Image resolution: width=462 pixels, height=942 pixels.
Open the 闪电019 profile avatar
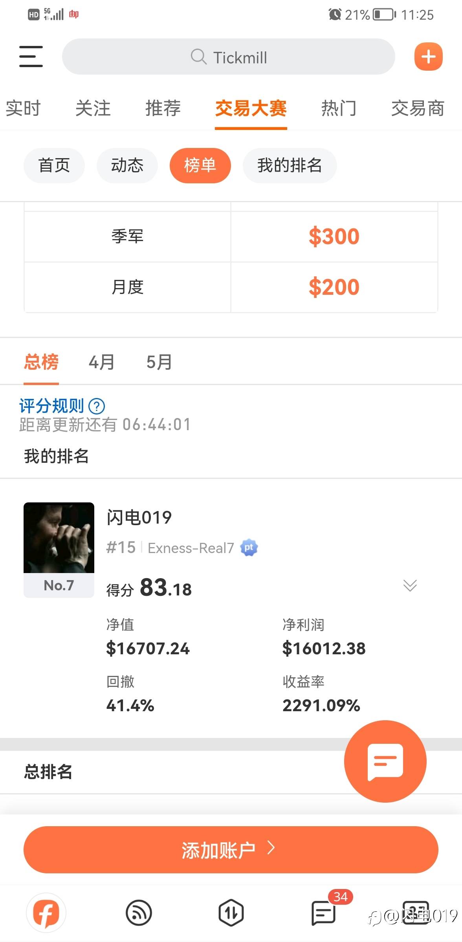[59, 538]
